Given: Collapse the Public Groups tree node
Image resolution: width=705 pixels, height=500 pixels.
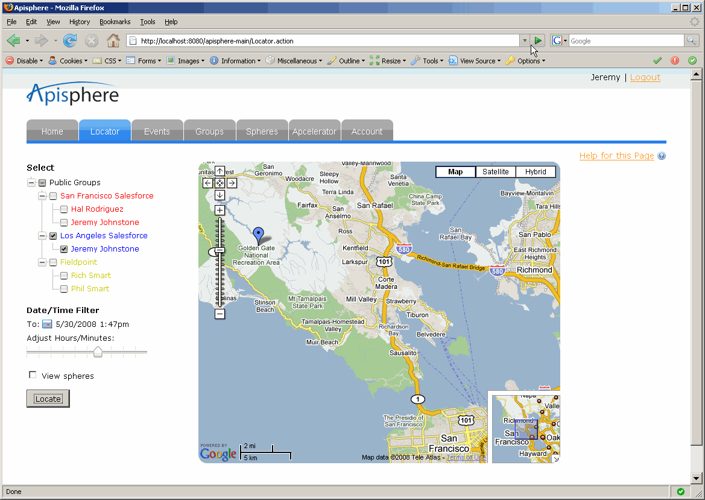Looking at the screenshot, I should point(31,183).
